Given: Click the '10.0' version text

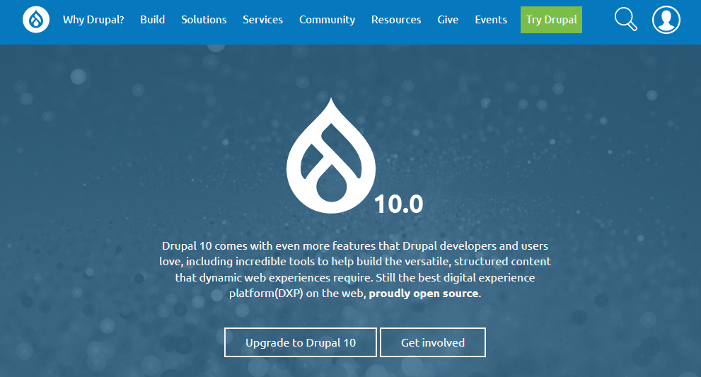Looking at the screenshot, I should 398,204.
